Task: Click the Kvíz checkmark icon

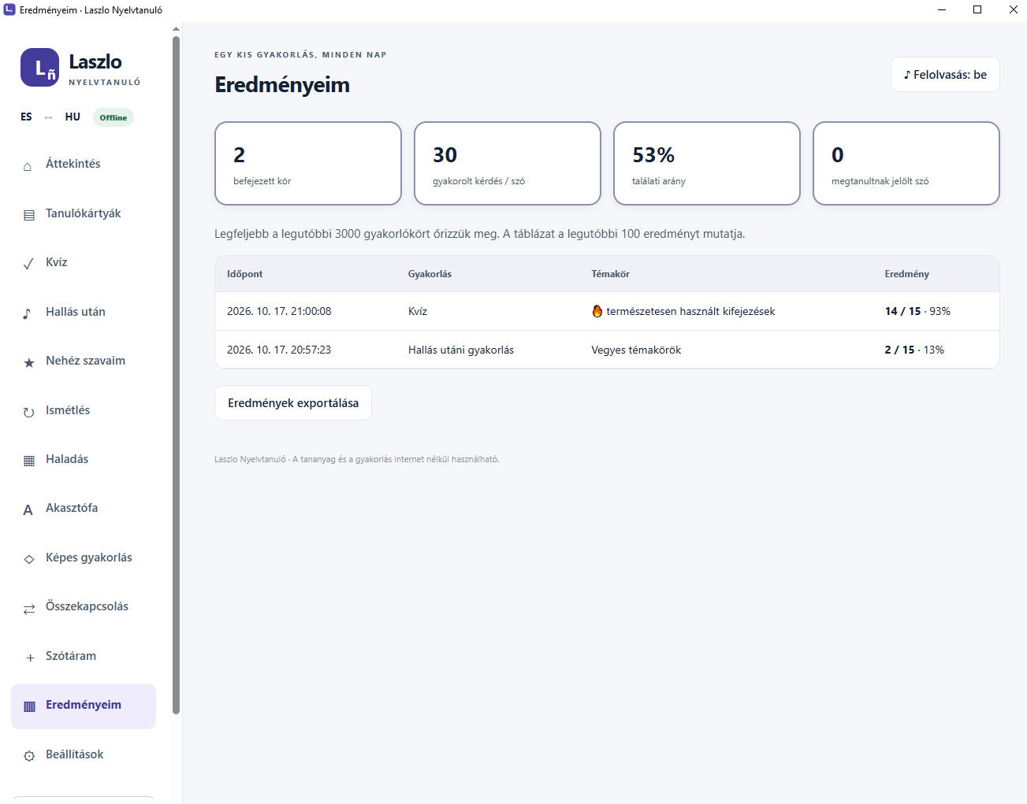Action: (28, 264)
